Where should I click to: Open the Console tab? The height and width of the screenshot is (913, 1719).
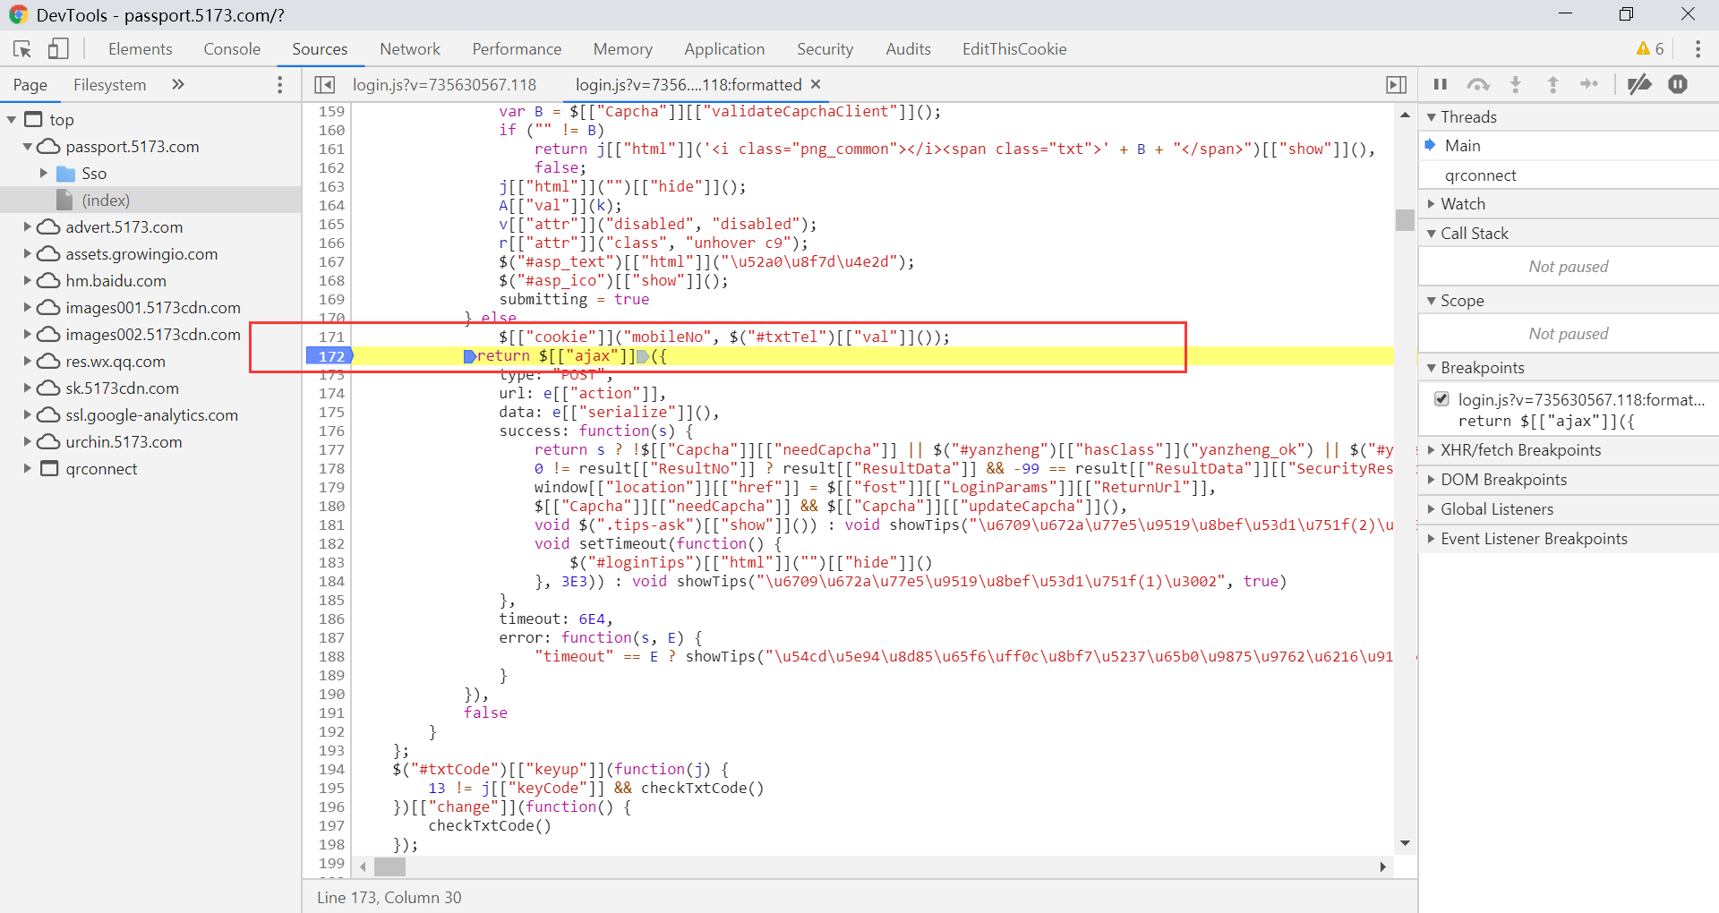tap(232, 49)
